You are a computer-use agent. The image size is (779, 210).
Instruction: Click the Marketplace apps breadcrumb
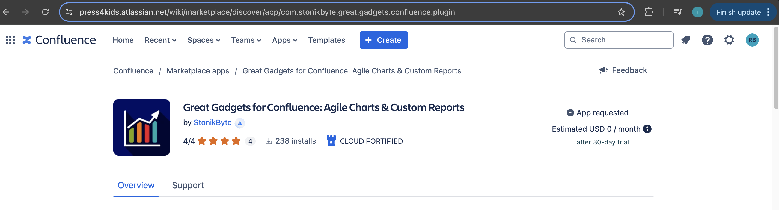click(x=198, y=71)
